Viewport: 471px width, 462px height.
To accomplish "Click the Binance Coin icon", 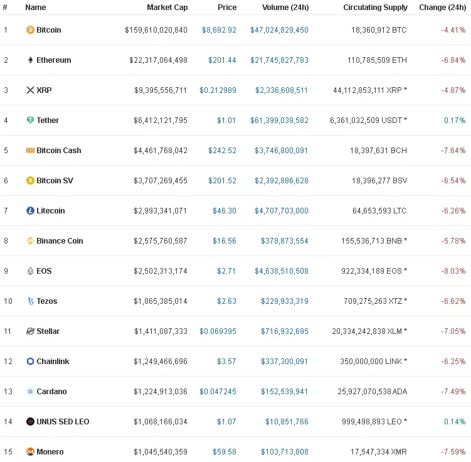I will pyautogui.click(x=30, y=241).
